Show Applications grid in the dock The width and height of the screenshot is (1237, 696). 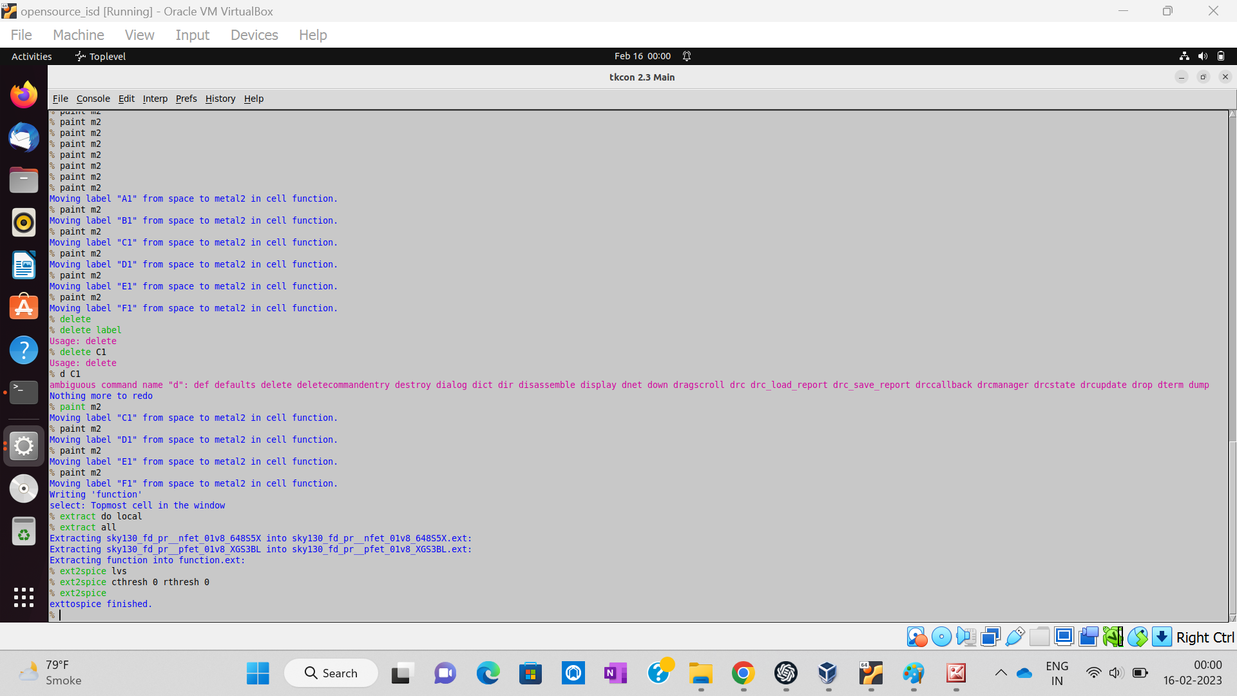[24, 597]
